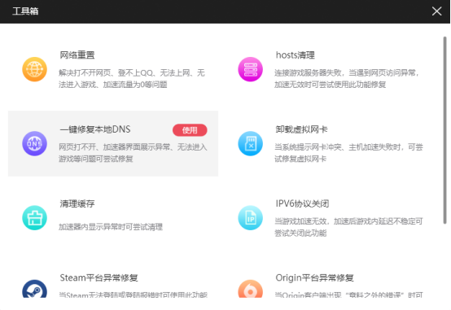Click the orange globe 网络重置 icon

(34, 69)
